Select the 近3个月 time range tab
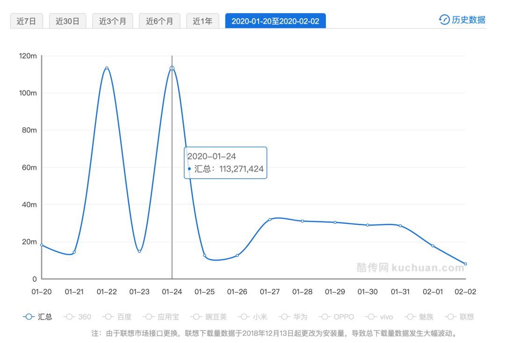The image size is (505, 343). coord(112,21)
